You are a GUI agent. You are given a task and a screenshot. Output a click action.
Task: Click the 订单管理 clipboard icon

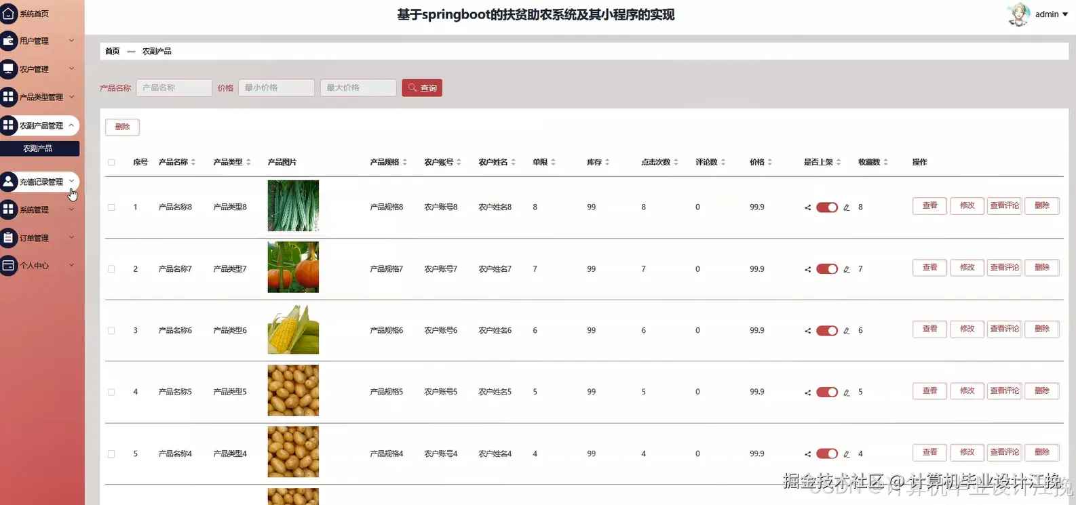(x=8, y=238)
